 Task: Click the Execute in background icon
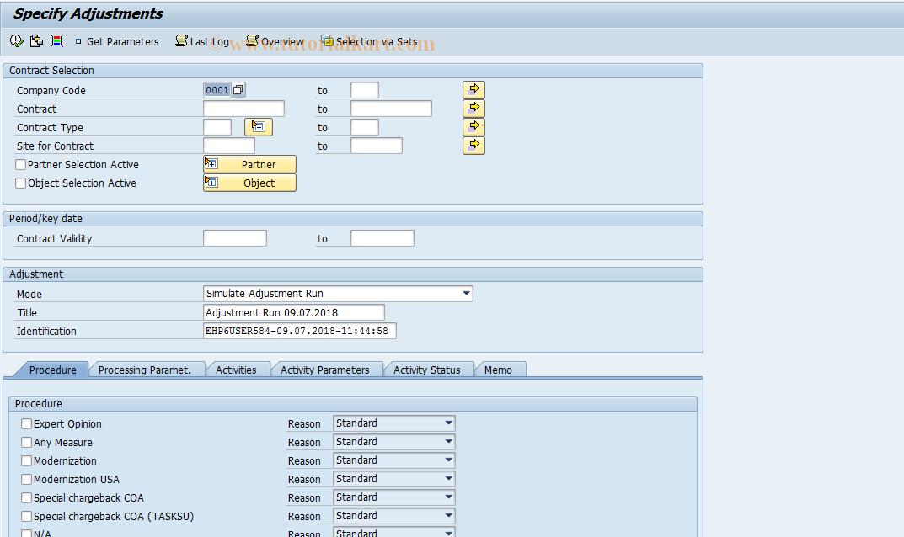click(36, 41)
